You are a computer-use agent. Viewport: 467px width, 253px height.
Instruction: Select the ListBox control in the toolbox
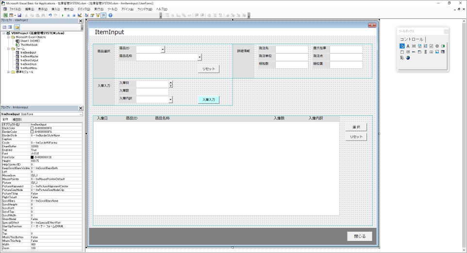pyautogui.click(x=425, y=46)
